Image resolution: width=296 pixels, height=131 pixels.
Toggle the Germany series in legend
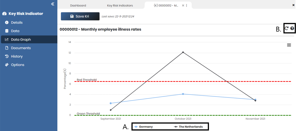tap(143, 127)
